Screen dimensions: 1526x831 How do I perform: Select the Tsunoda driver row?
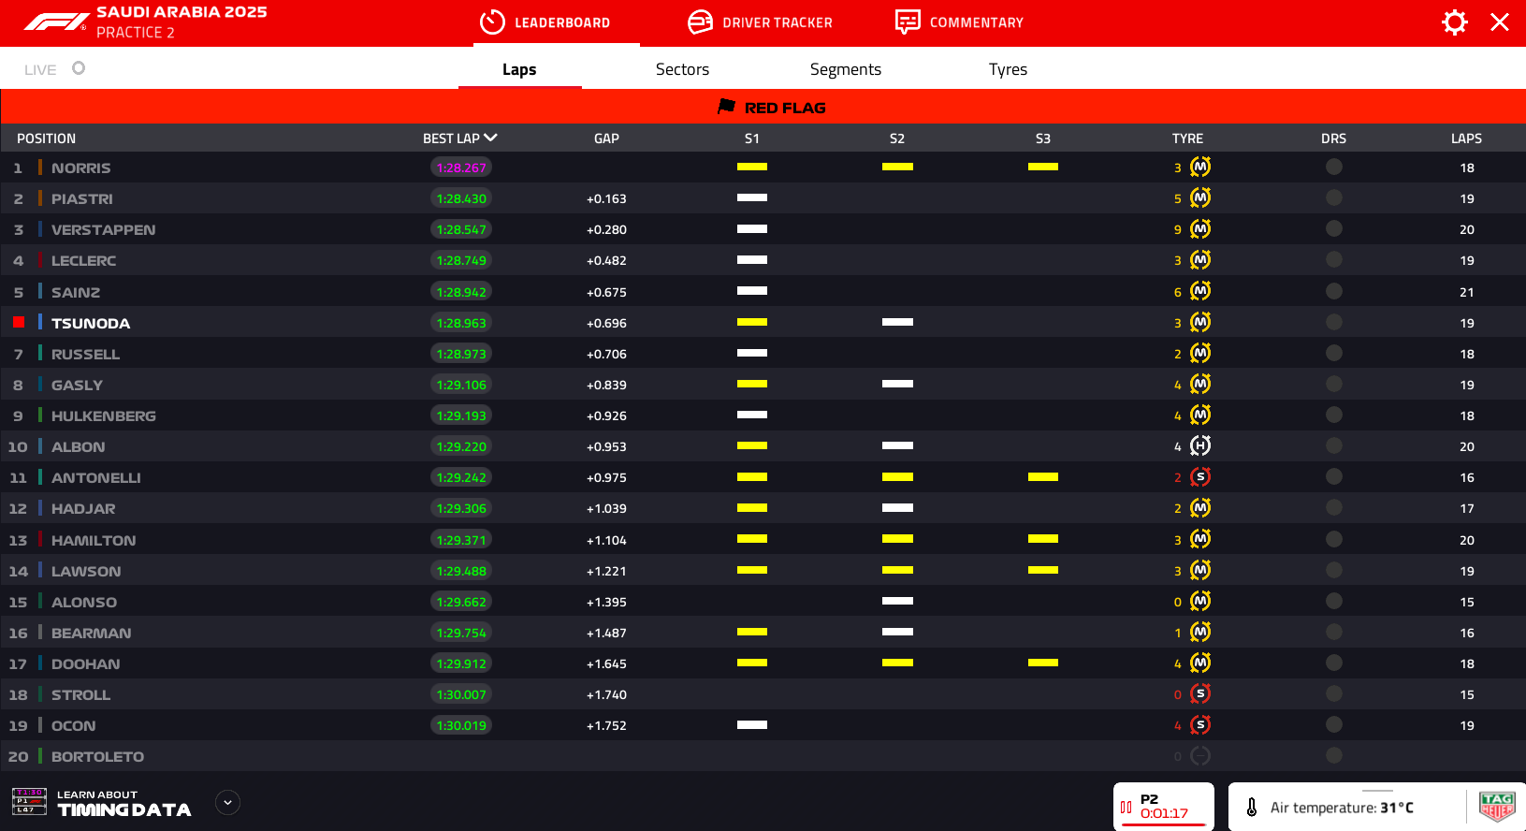click(763, 323)
